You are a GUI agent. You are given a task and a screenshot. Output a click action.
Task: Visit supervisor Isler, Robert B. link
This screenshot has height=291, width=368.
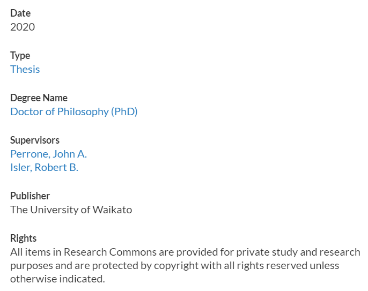pyautogui.click(x=45, y=167)
